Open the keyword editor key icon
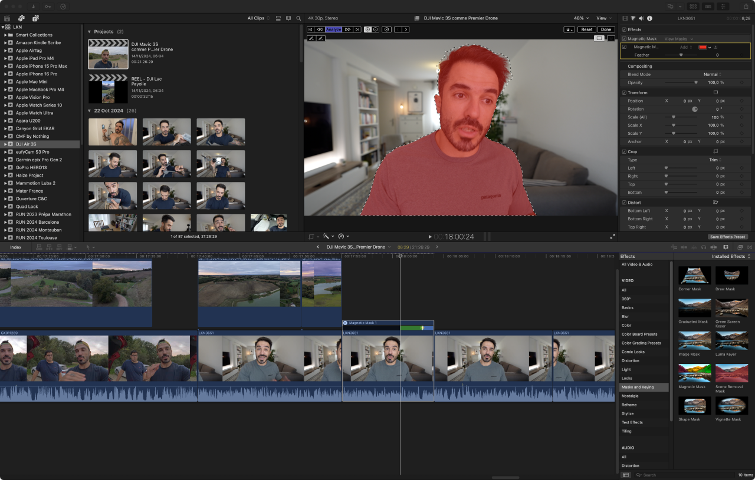 (x=48, y=6)
